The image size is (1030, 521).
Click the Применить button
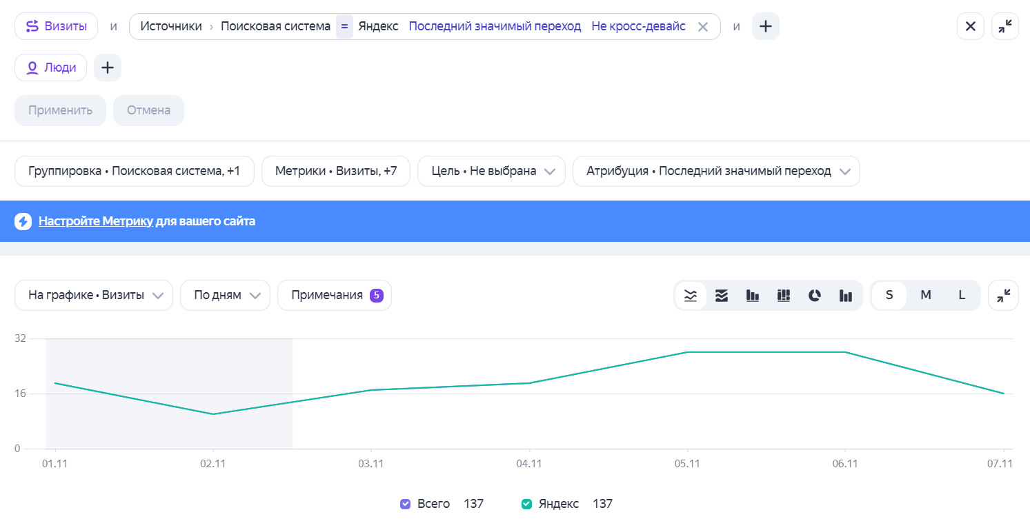61,110
